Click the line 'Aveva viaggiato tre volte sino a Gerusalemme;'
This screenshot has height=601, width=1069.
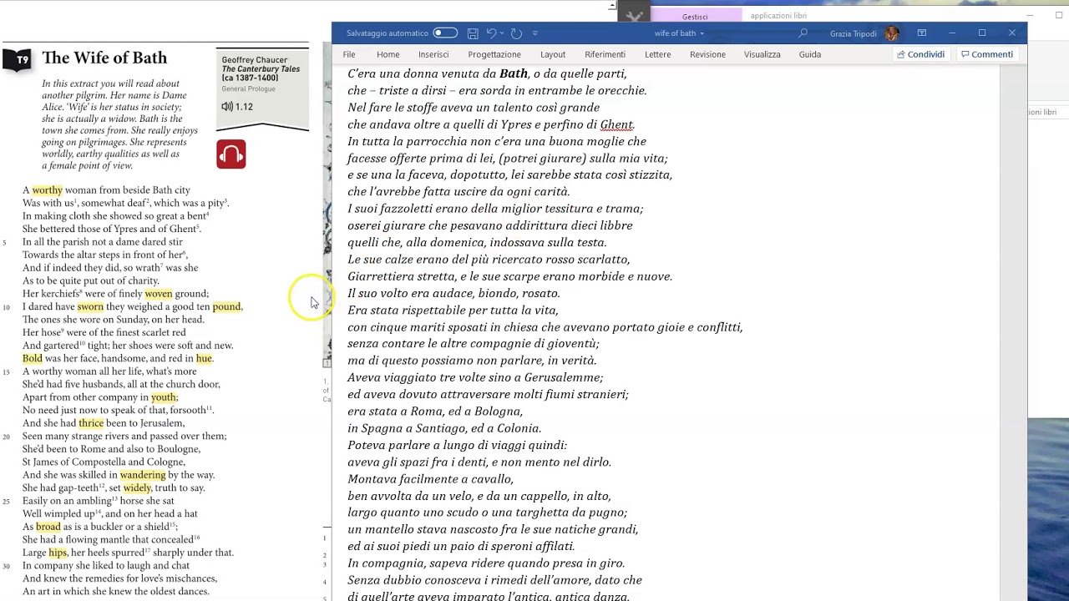475,377
